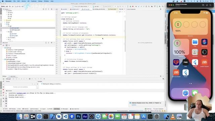215x121 pixels.
Task: Collapse the api folder in the project tree
Action: click(x=7, y=26)
